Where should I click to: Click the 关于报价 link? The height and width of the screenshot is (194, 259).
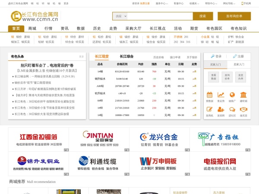192,57
